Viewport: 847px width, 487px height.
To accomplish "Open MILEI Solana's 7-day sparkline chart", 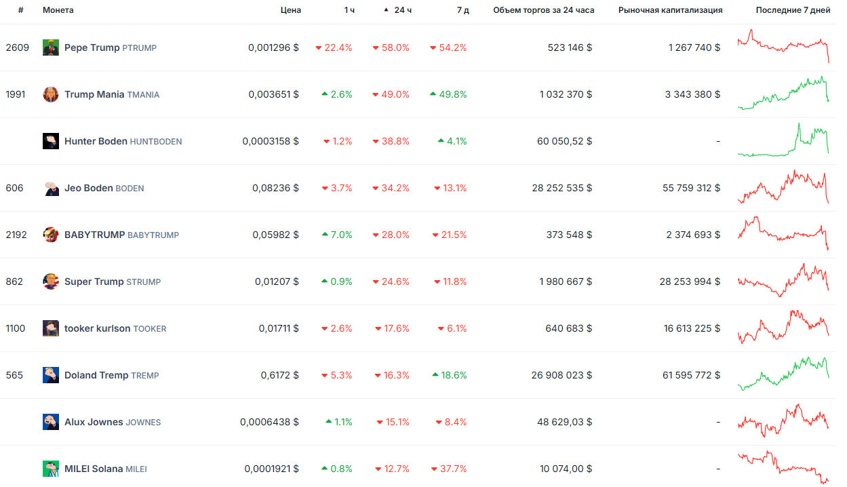I will pyautogui.click(x=783, y=467).
